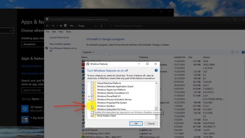Click the shield icon beside Turn Windows features

[x=47, y=48]
